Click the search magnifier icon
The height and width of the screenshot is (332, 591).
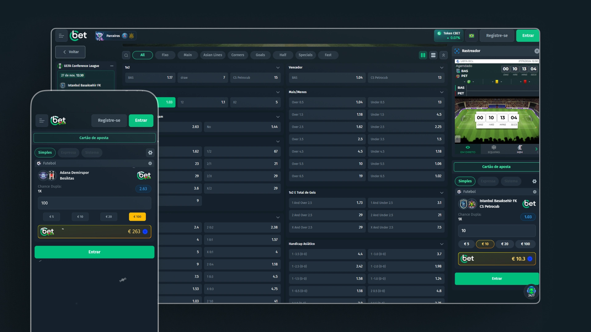point(126,55)
